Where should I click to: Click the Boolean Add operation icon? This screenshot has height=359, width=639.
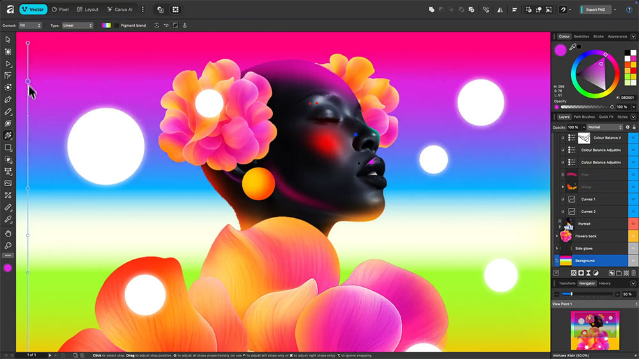(431, 10)
